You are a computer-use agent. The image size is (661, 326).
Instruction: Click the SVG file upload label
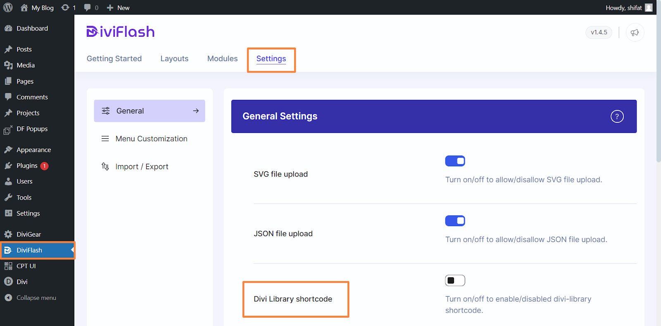pyautogui.click(x=281, y=174)
